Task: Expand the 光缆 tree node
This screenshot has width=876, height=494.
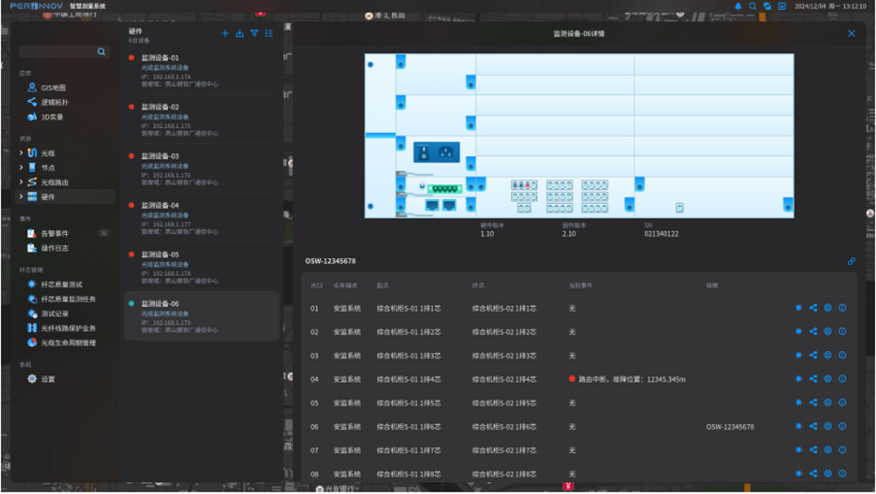Action: click(x=22, y=153)
